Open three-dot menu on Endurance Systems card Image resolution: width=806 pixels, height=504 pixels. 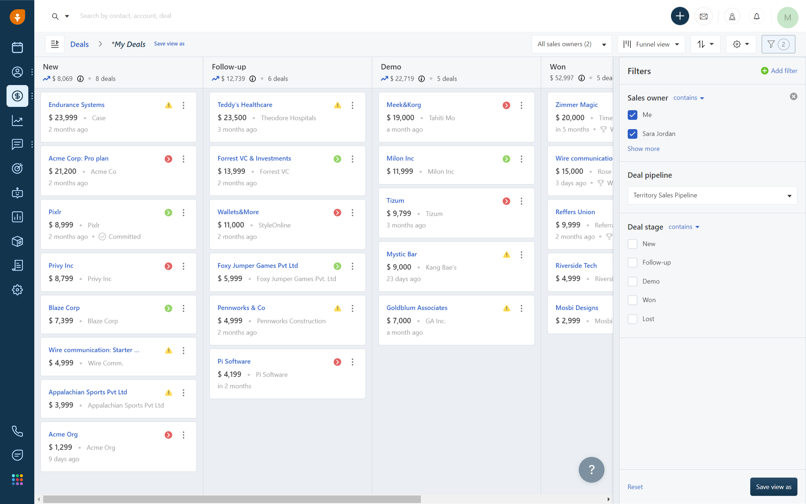click(x=184, y=105)
